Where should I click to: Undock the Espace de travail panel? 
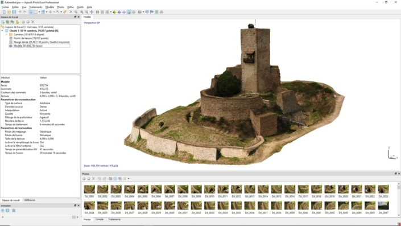(75, 17)
